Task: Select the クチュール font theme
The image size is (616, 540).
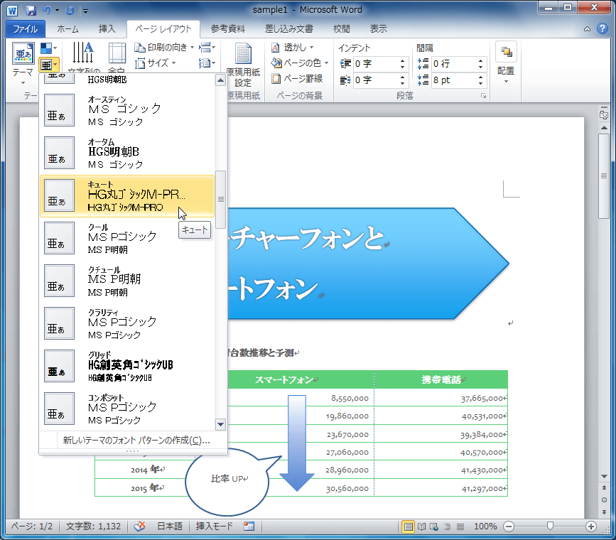Action: point(127,281)
